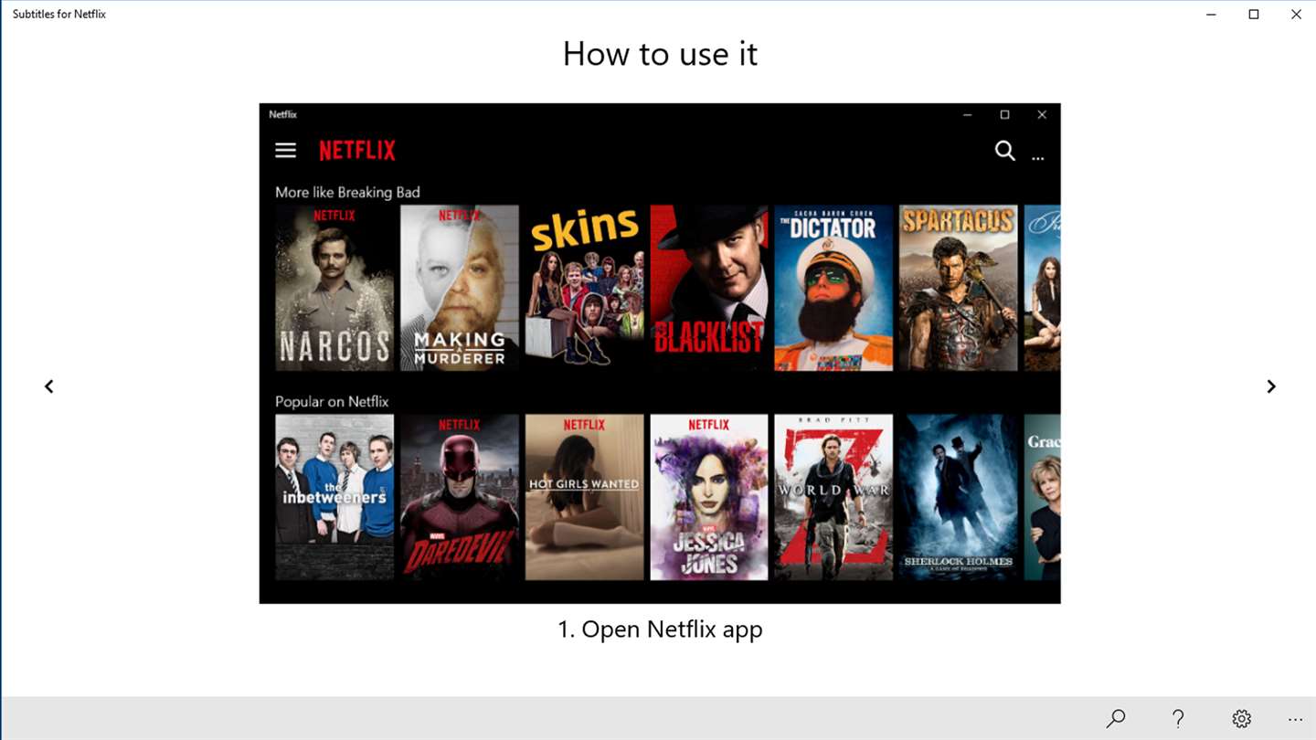This screenshot has width=1316, height=740.
Task: Click the '1. Open Netflix app' caption
Action: 660,629
